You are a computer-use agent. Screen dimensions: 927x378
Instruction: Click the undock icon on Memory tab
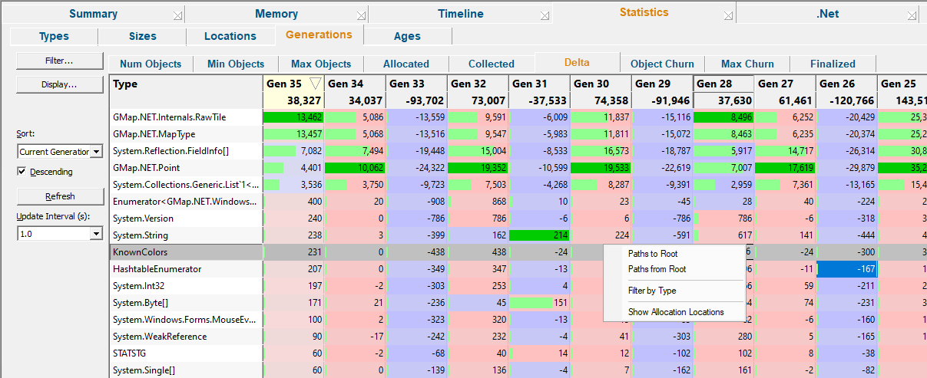pyautogui.click(x=361, y=15)
